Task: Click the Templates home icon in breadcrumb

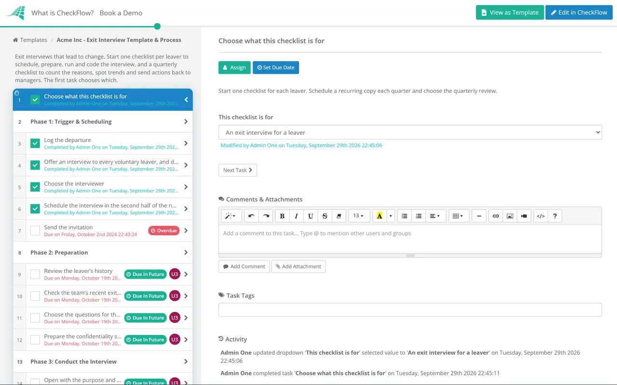Action: click(x=15, y=40)
